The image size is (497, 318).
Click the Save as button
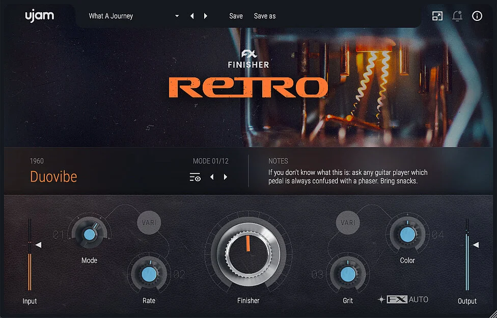(x=264, y=16)
